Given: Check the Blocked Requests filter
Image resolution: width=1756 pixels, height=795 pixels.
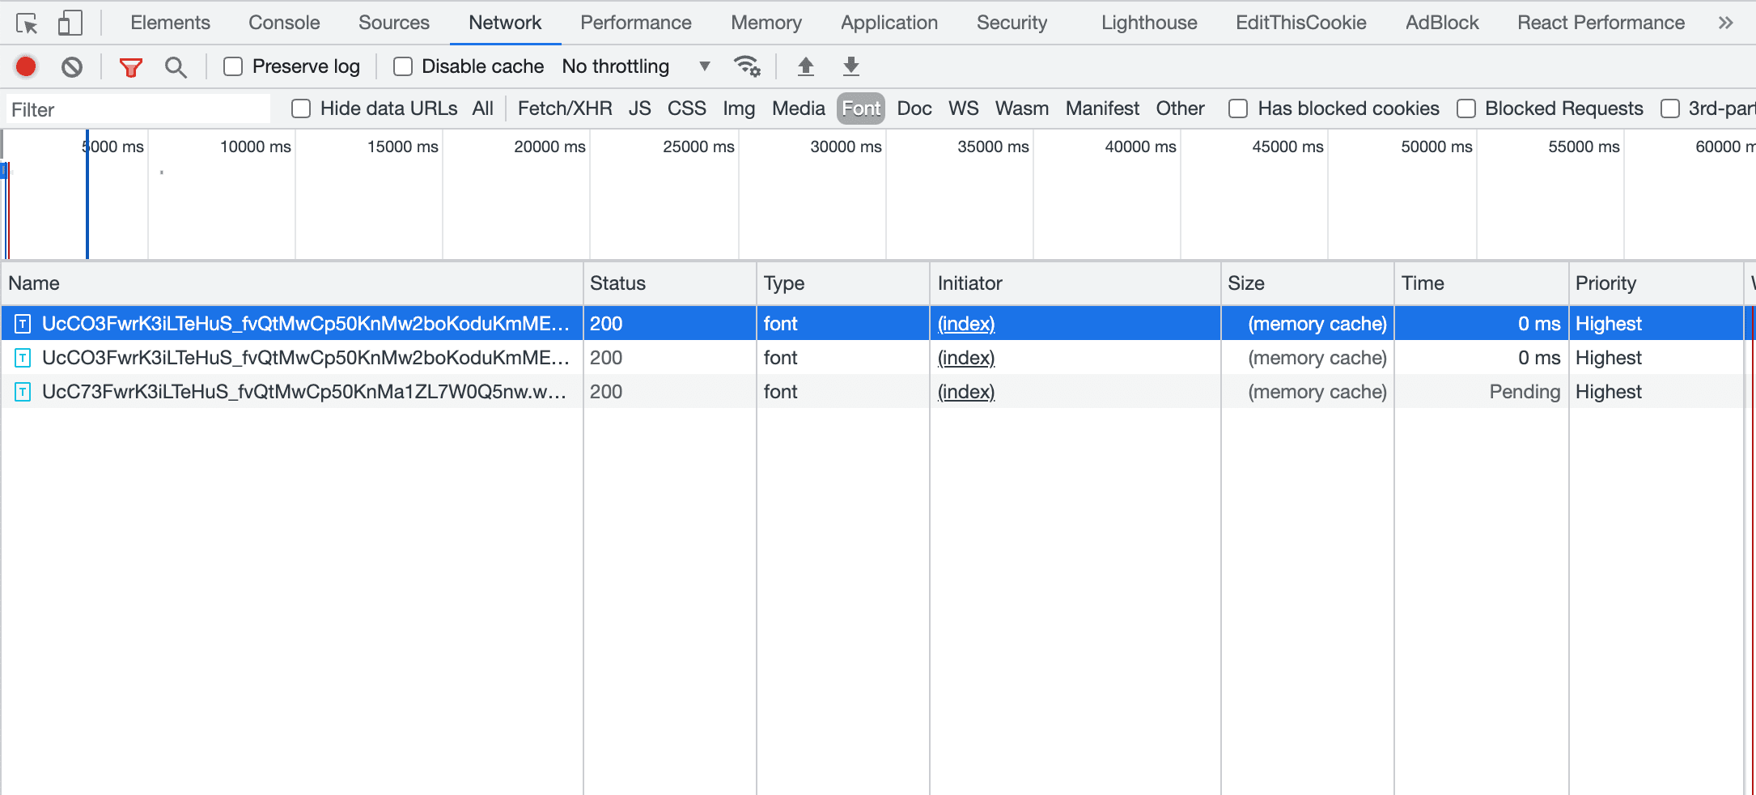Looking at the screenshot, I should coord(1465,108).
